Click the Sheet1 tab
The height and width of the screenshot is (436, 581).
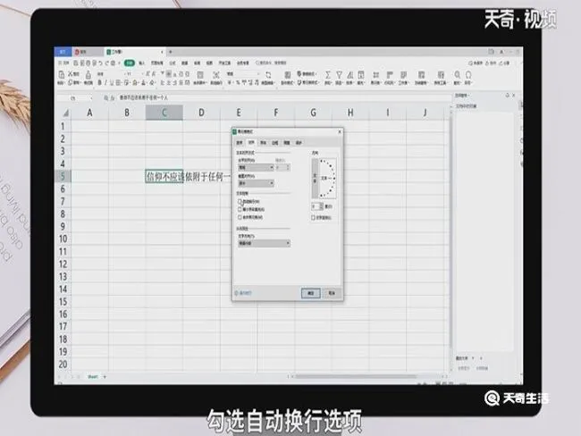point(93,377)
